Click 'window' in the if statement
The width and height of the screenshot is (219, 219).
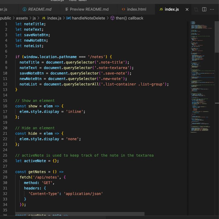coord(30,57)
